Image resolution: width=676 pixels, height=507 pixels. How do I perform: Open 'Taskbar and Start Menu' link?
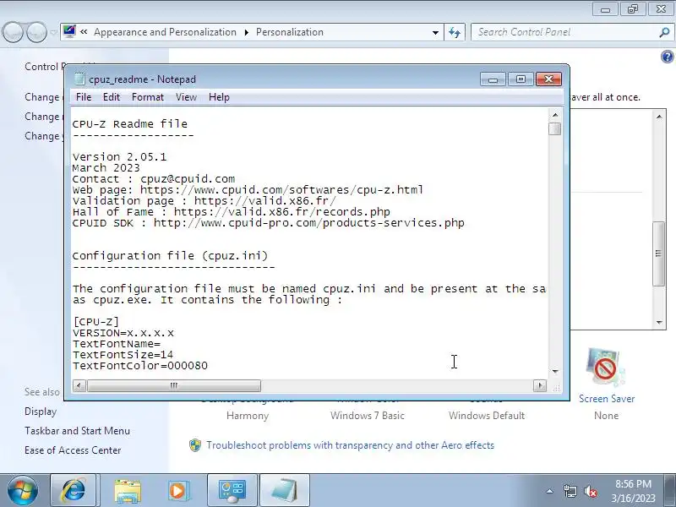(77, 431)
